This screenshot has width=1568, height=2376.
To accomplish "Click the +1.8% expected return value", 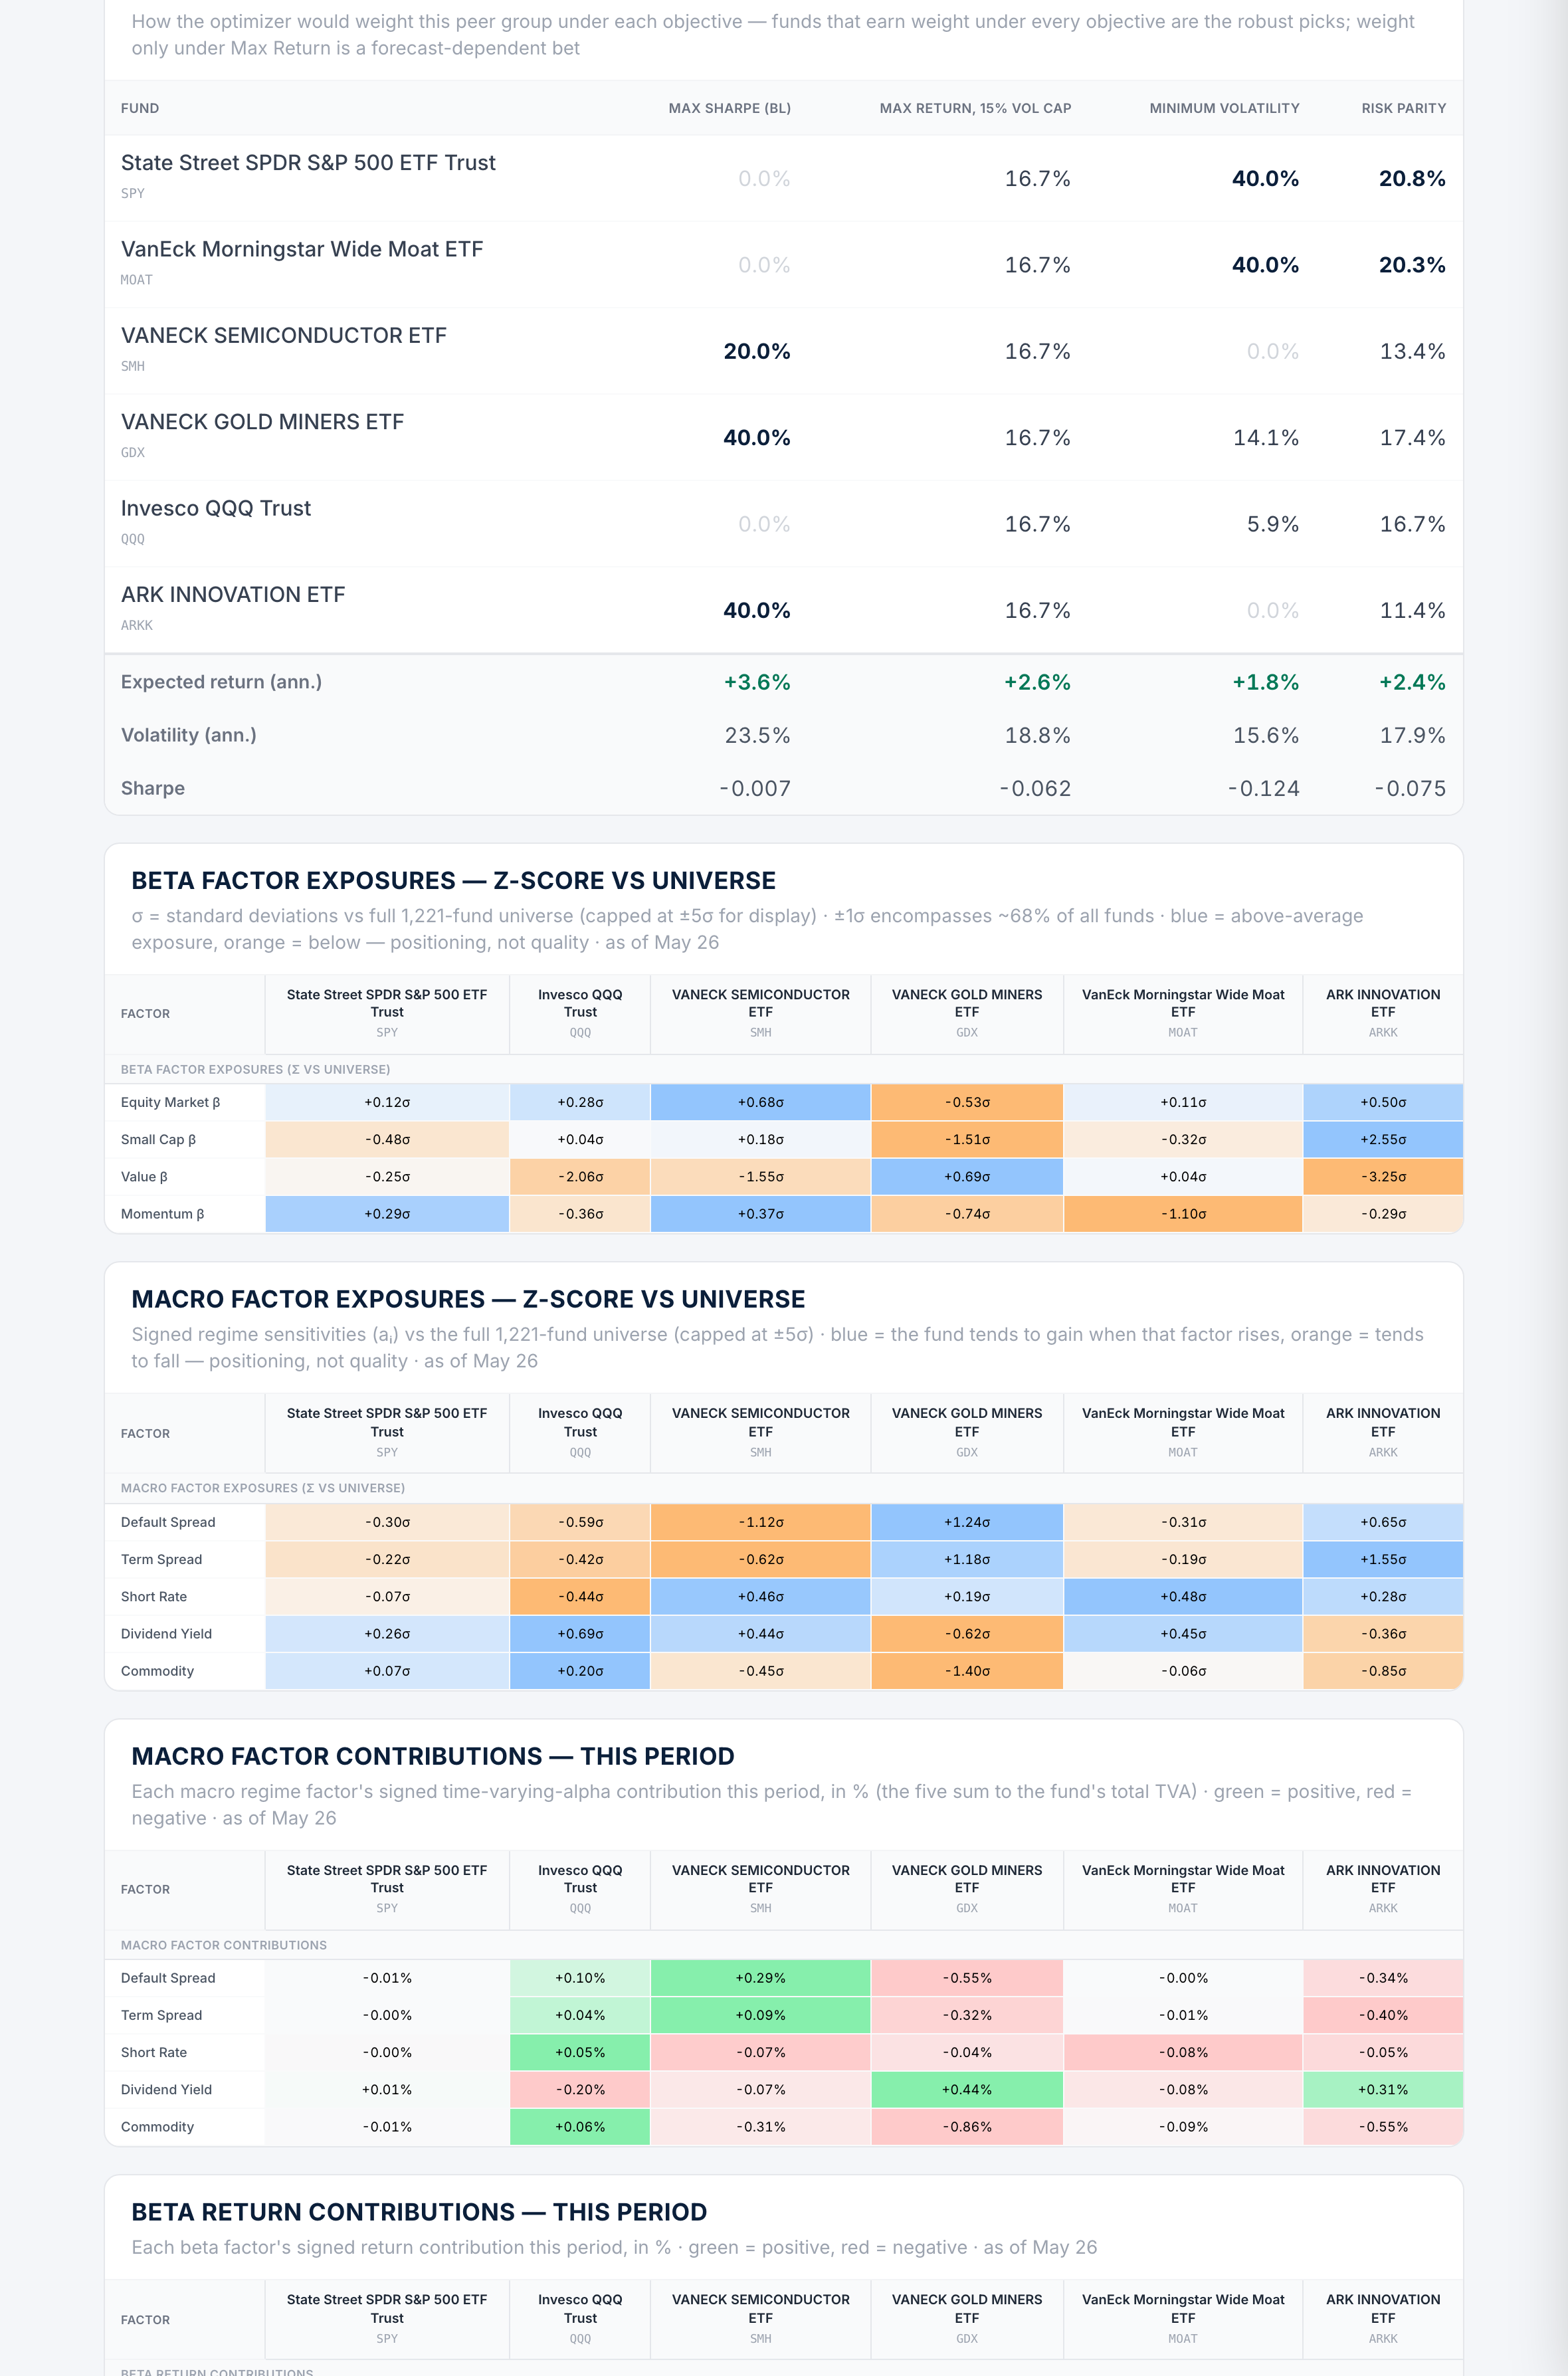I will [x=1266, y=682].
